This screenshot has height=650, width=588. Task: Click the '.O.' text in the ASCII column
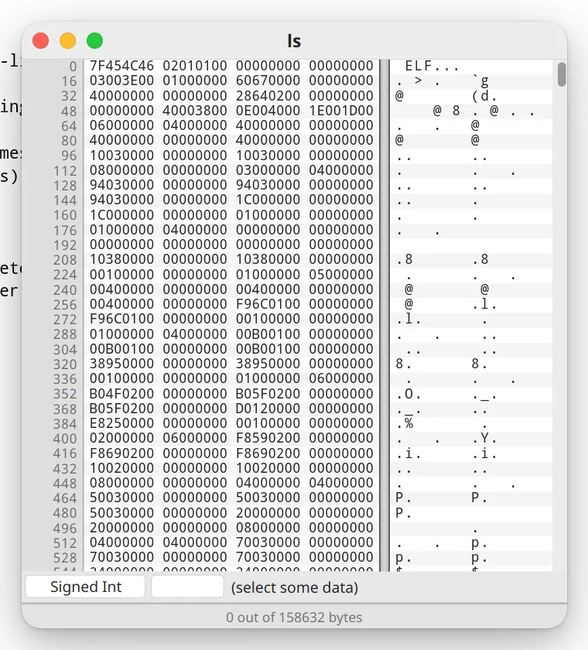[409, 394]
